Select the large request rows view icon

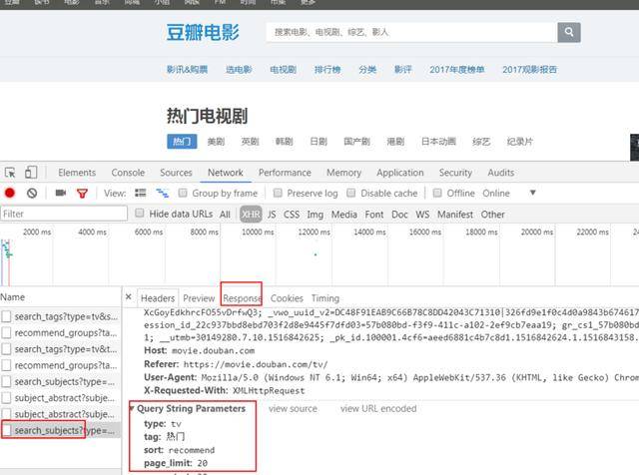(141, 193)
